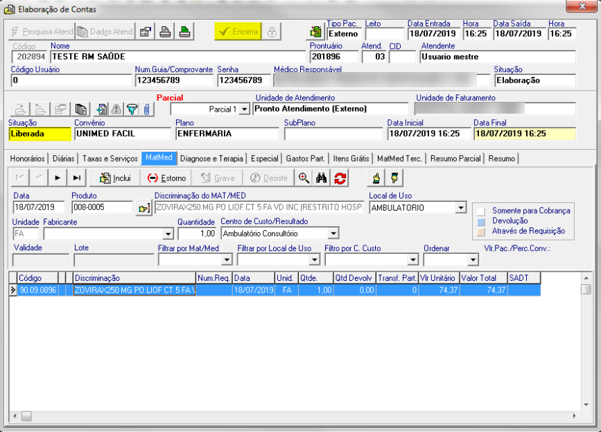Click the Desiste button

pyautogui.click(x=269, y=178)
